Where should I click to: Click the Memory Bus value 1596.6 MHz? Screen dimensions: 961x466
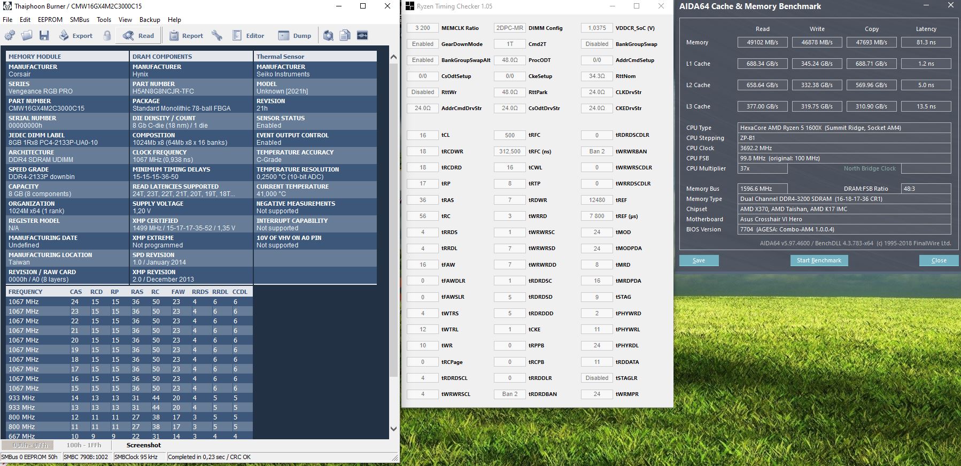click(x=762, y=189)
